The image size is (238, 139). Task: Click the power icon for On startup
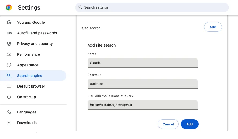coord(9,97)
